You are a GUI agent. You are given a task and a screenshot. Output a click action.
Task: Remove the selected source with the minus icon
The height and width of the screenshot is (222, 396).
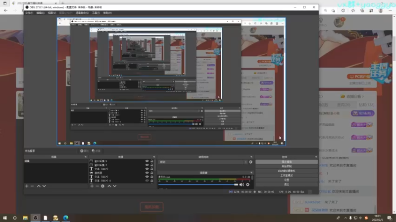(97, 186)
